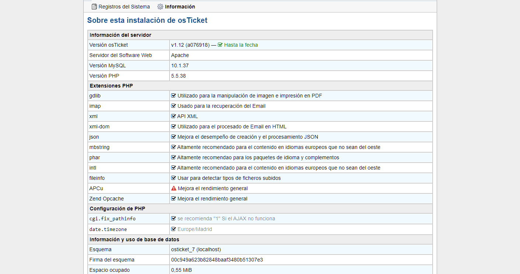Screen dimensions: 520x274
Task: Click the Información gear icon
Action: (160, 7)
